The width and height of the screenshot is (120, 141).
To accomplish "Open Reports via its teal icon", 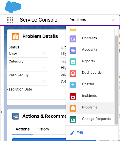I will (x=73, y=62).
